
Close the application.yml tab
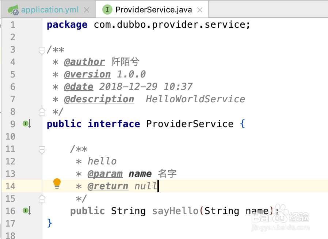click(x=87, y=10)
